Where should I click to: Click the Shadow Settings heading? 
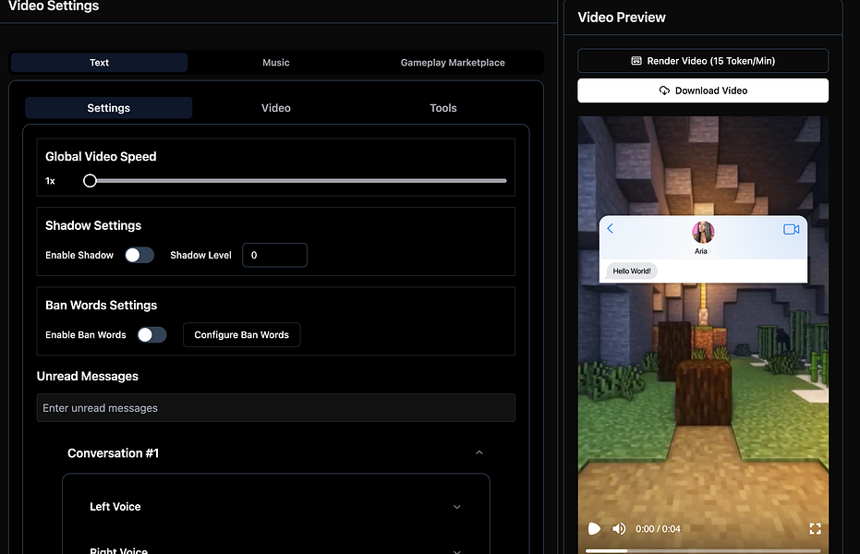pos(93,226)
